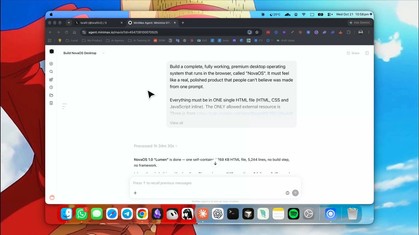This screenshot has height=235, width=419.
Task: Expand the Processed 1h 34m 30s details
Action: pos(156,146)
